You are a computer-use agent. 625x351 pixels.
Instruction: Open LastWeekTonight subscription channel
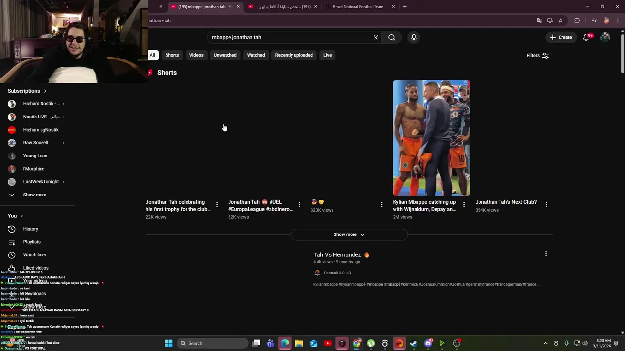41,182
